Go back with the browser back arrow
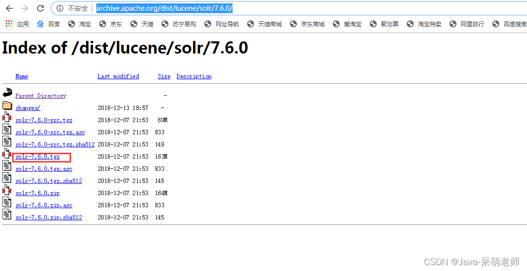This screenshot has height=271, width=527. tap(9, 8)
